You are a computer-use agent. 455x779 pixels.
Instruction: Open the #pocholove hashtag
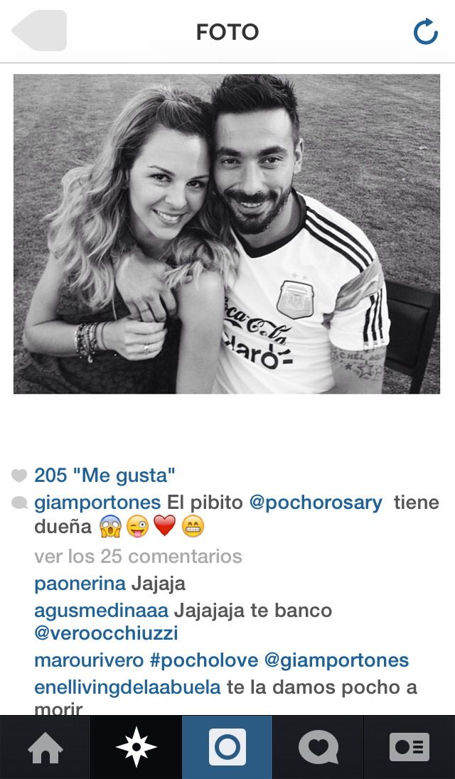[203, 660]
